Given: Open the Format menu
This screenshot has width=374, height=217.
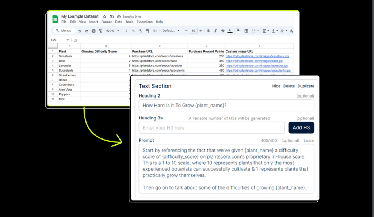Looking at the screenshot, I should click(107, 22).
